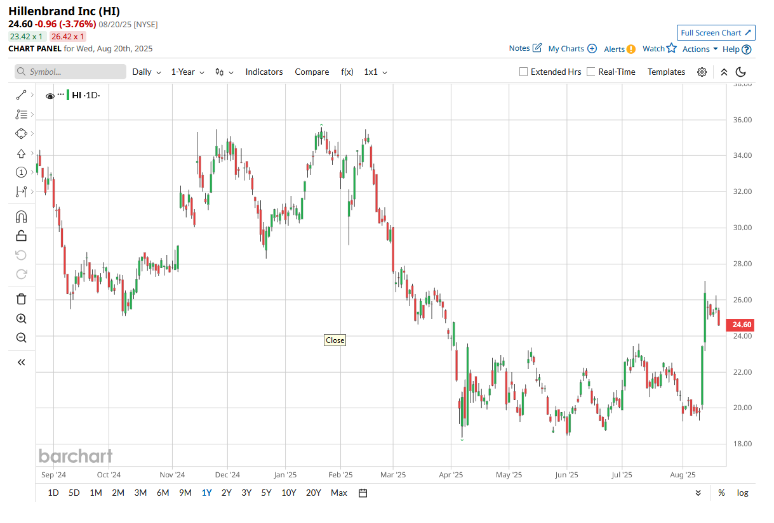Open chart settings gear
The image size is (774, 523).
(x=702, y=72)
